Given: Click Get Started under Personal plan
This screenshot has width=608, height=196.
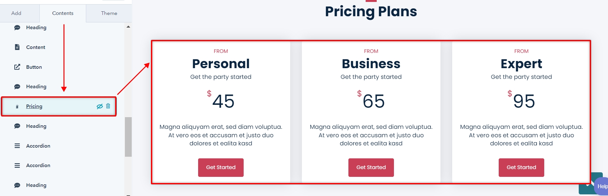Looking at the screenshot, I should click(x=221, y=167).
